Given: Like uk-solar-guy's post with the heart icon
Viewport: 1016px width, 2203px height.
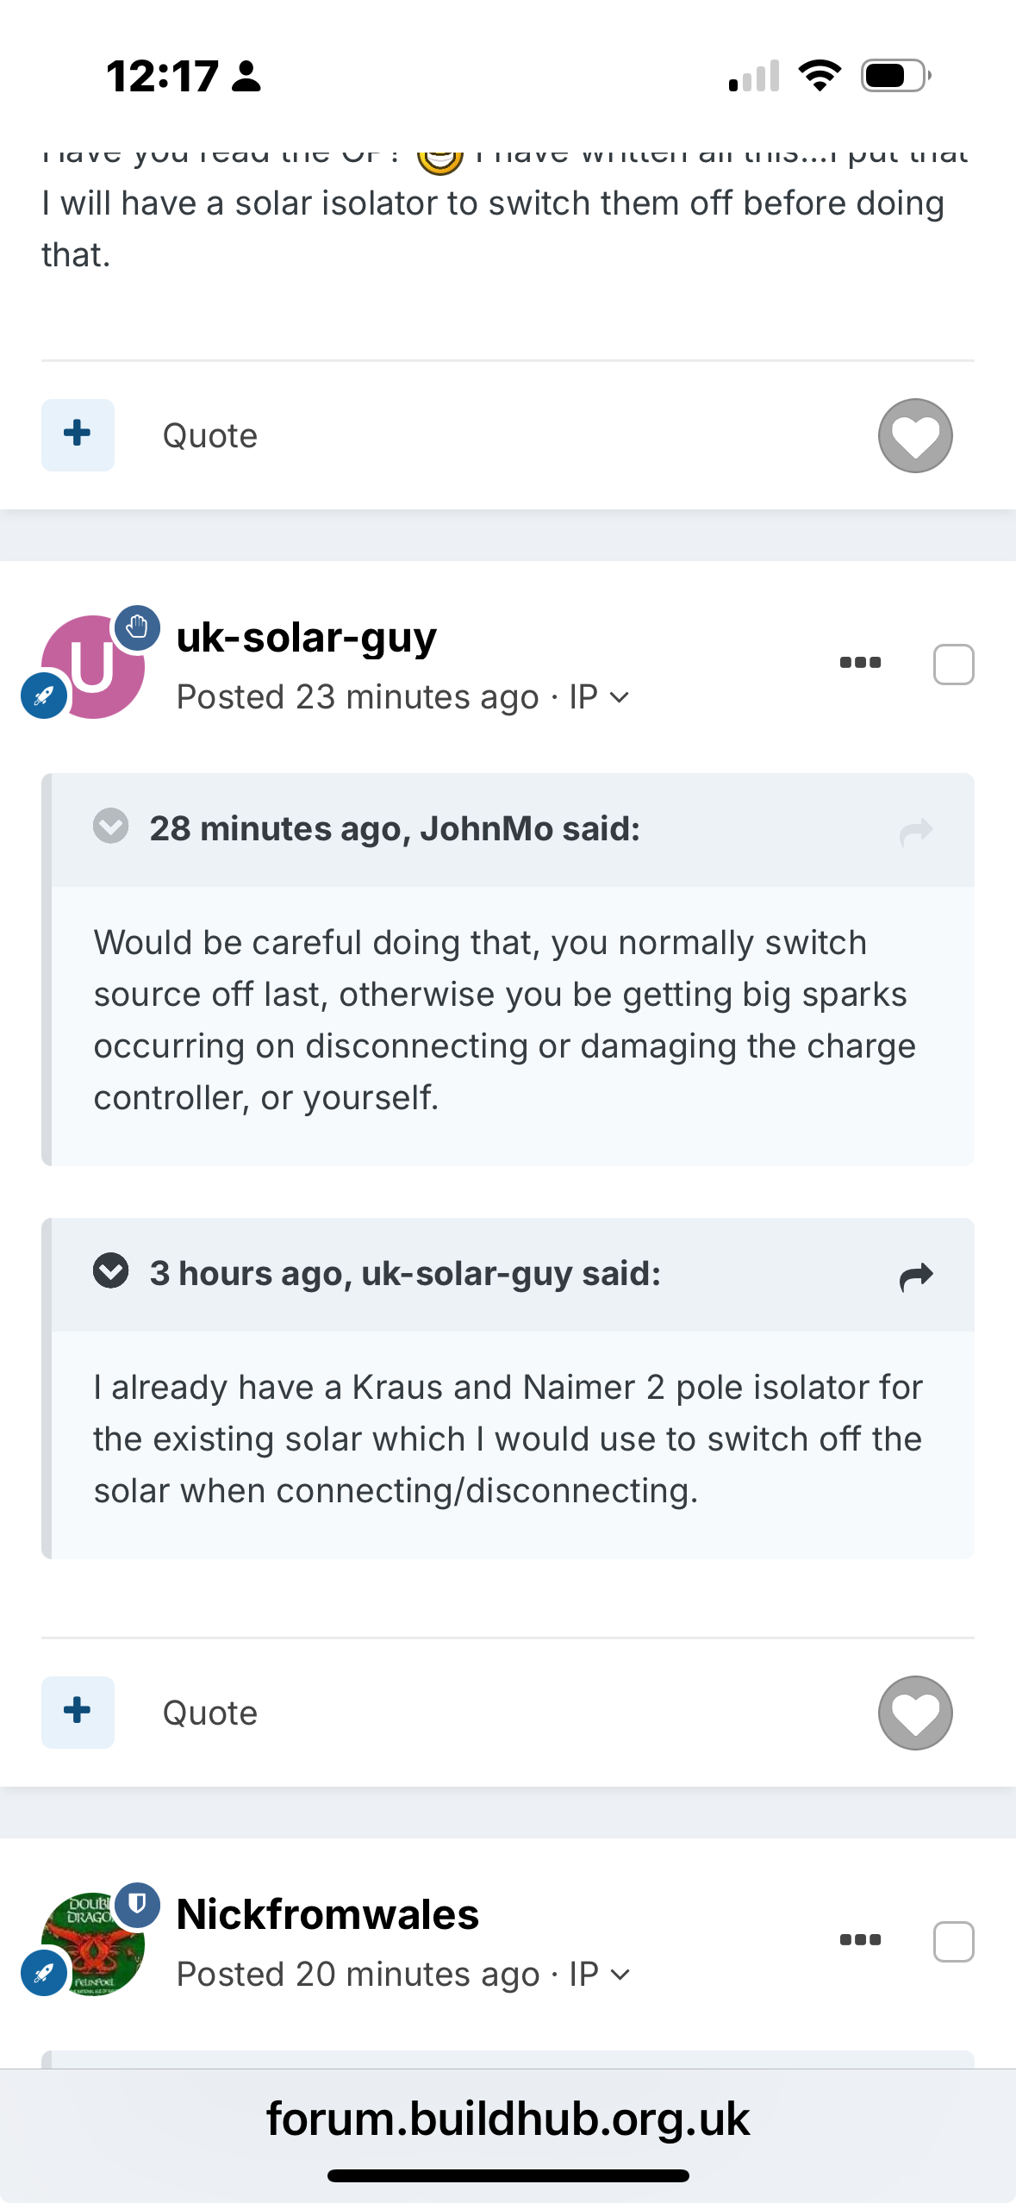Looking at the screenshot, I should pos(915,1713).
